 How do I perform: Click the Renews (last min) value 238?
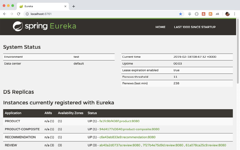click(x=176, y=83)
